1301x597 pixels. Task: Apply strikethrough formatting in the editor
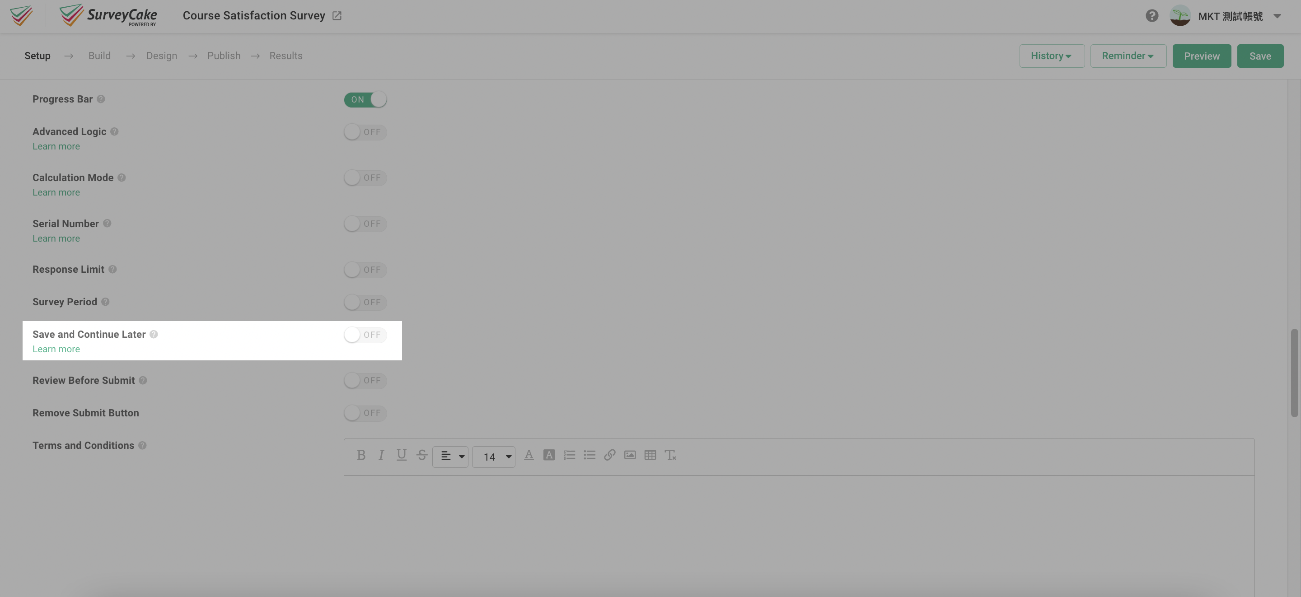(422, 455)
